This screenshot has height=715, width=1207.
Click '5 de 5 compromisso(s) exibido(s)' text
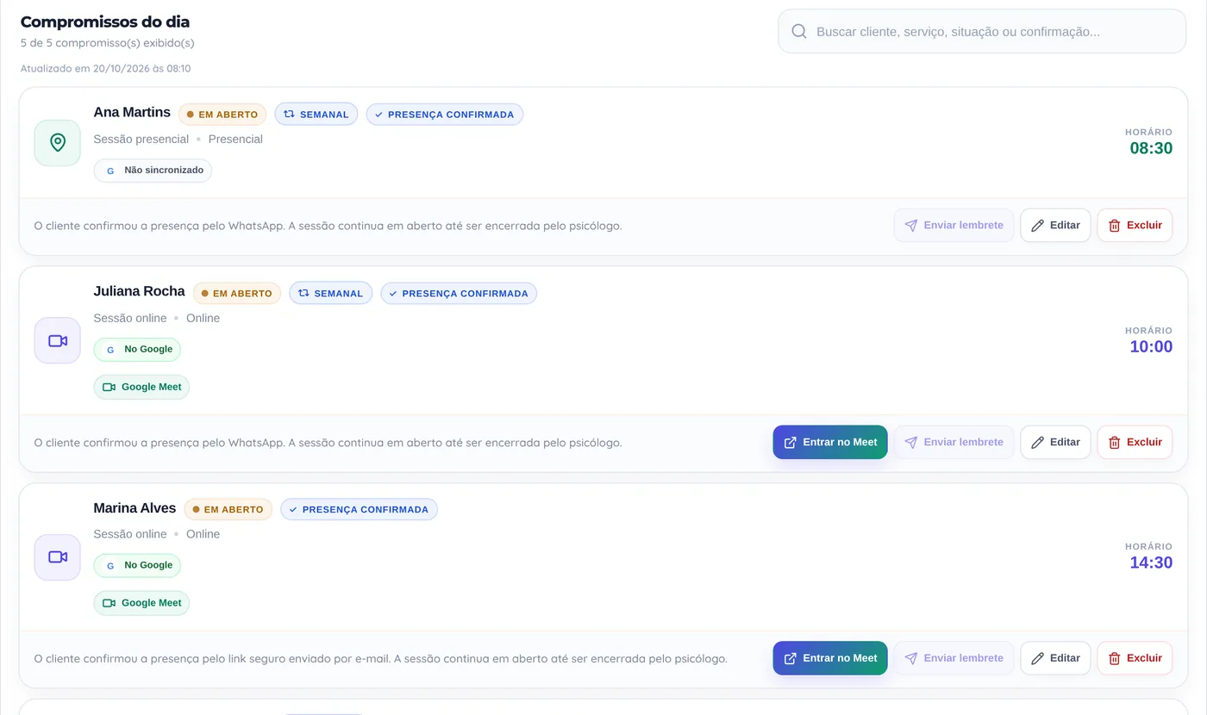click(108, 43)
